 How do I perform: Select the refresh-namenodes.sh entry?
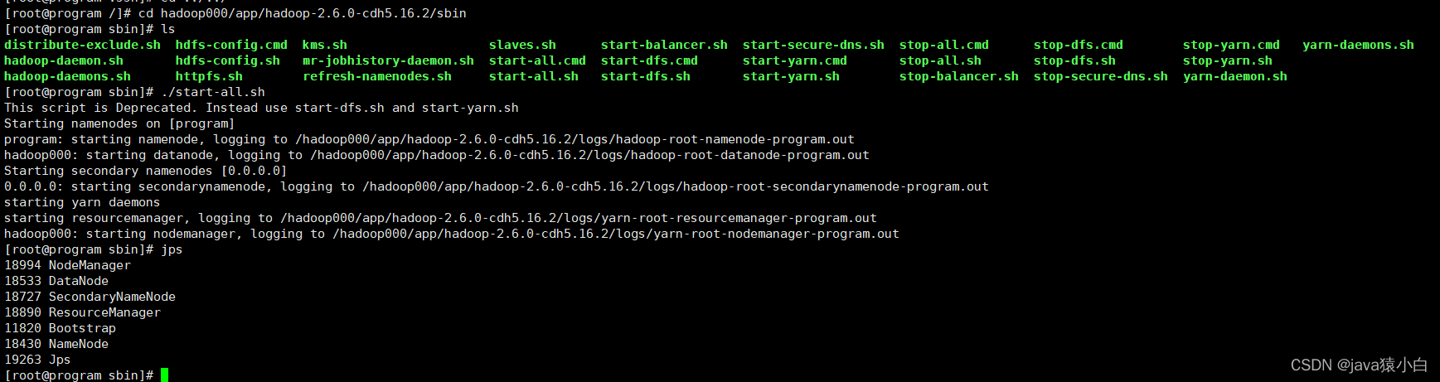[x=377, y=76]
